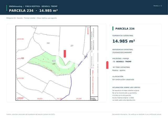Click the line 'ni unido con la otra parcela.'
168x119 pixels.
click(x=122, y=95)
